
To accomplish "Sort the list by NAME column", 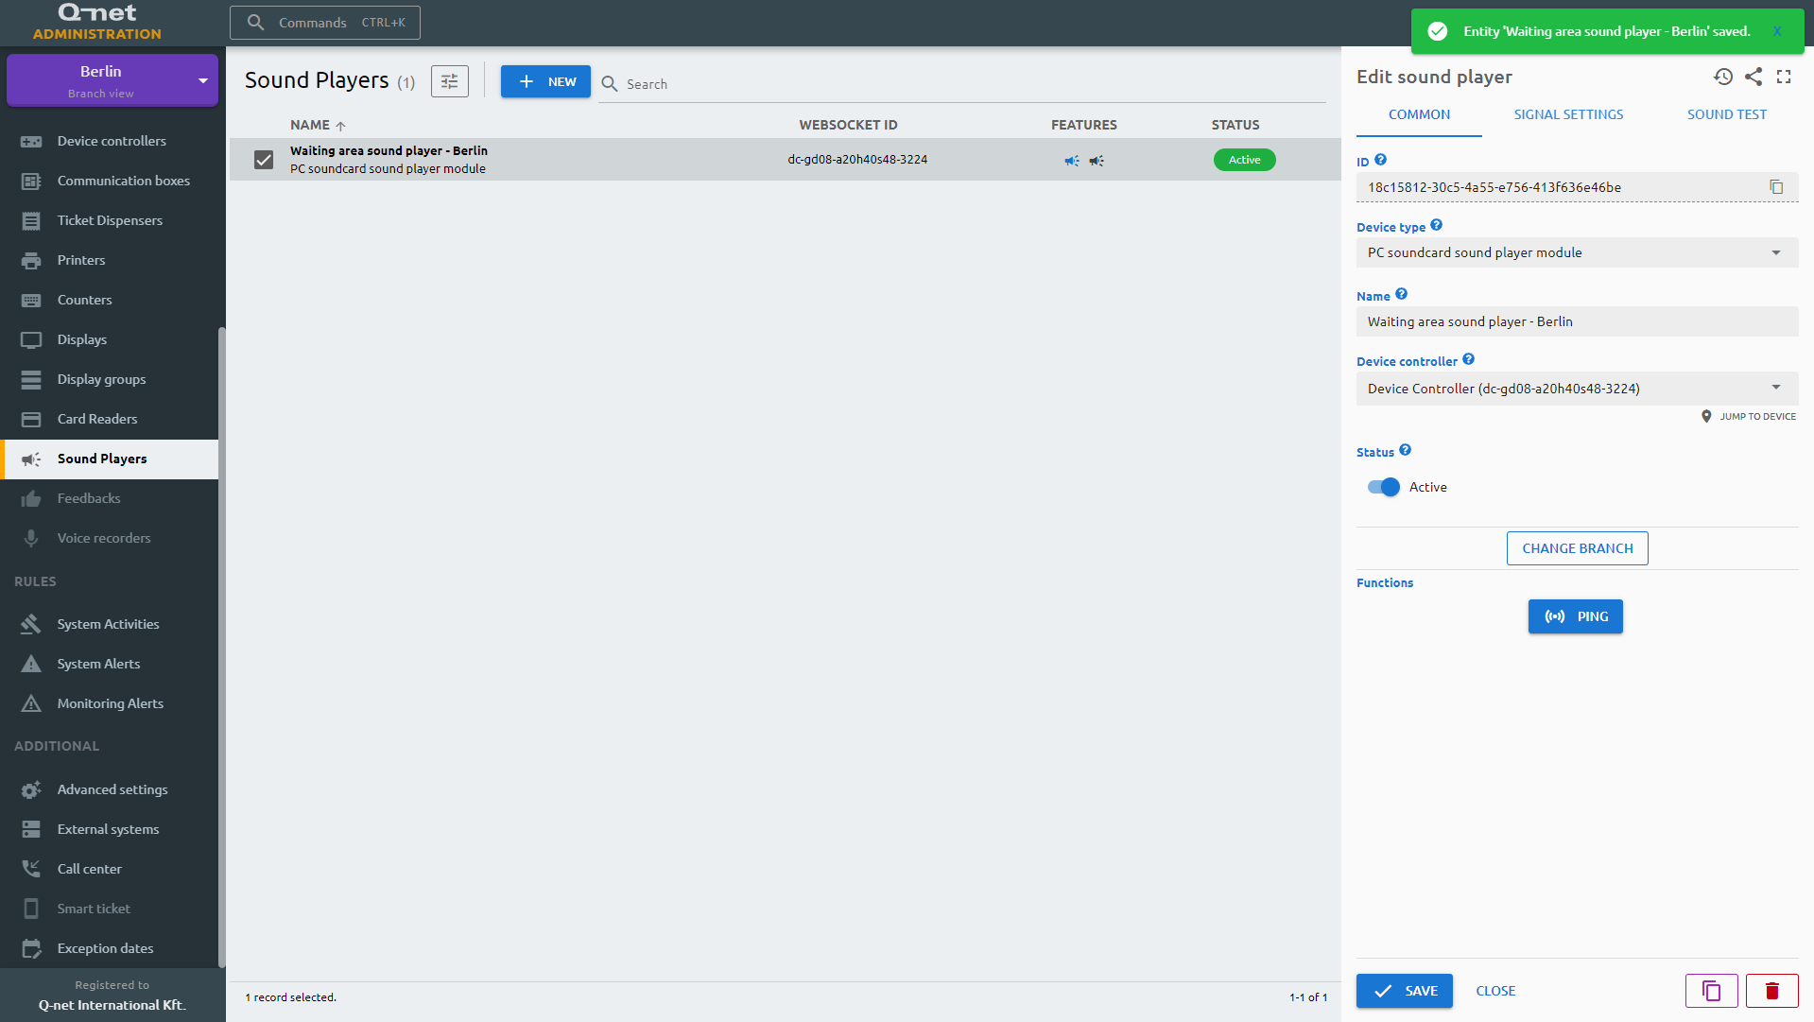I will pos(318,125).
